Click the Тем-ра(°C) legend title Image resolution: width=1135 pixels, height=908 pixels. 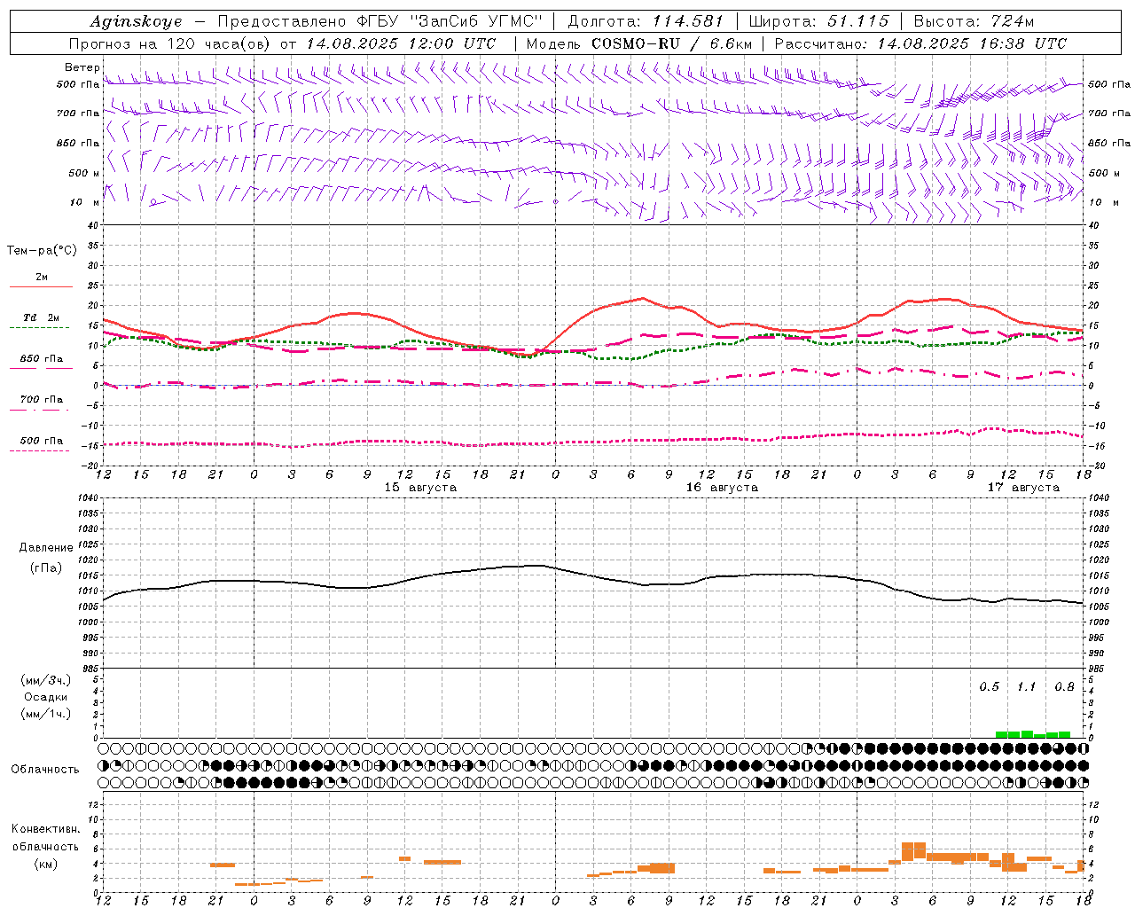[42, 251]
